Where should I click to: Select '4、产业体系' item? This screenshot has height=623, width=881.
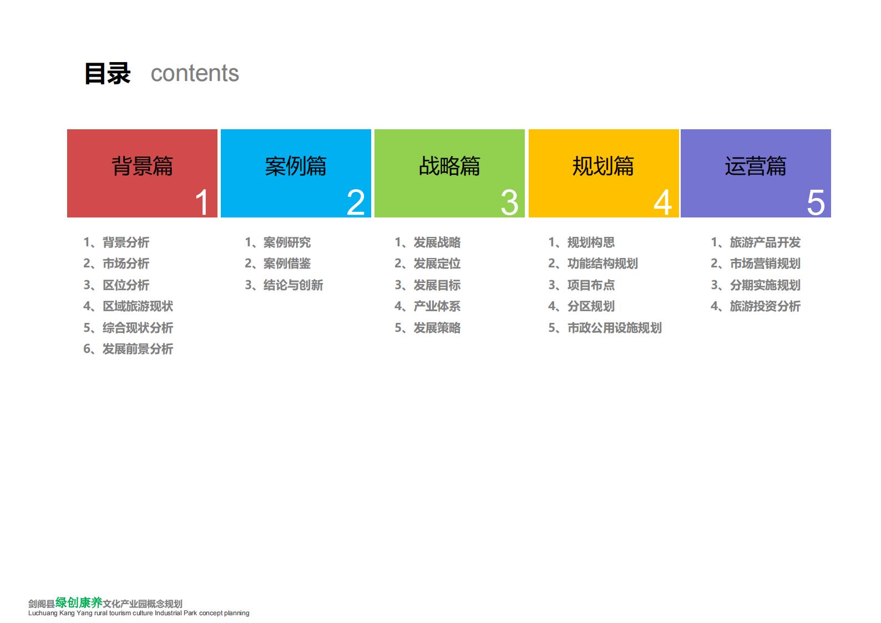click(x=428, y=306)
